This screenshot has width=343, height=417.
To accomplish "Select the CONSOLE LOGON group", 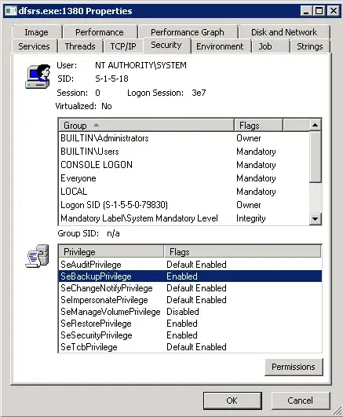I will [x=184, y=165].
